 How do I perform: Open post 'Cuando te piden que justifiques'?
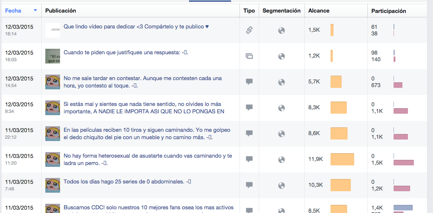[x=126, y=52]
